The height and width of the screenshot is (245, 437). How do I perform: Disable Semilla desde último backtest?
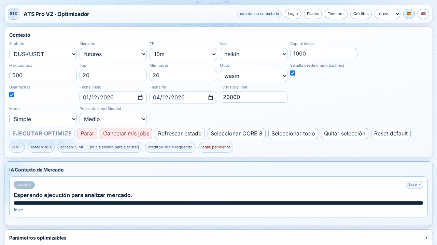(x=293, y=73)
